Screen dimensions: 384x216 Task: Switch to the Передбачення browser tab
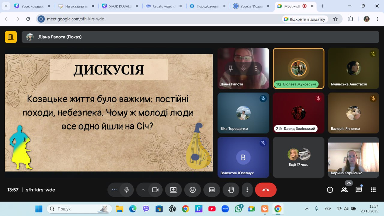pyautogui.click(x=207, y=6)
